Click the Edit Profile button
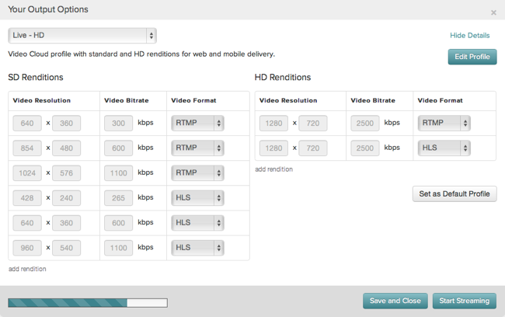This screenshot has width=505, height=317. coord(472,57)
